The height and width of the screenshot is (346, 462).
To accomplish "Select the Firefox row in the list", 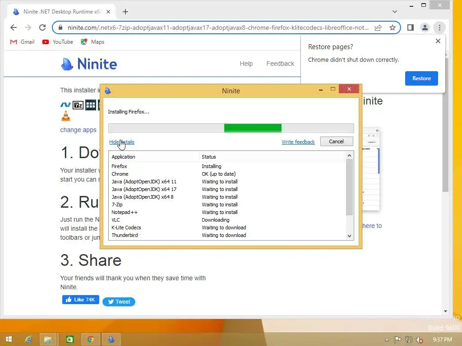I will (x=227, y=166).
